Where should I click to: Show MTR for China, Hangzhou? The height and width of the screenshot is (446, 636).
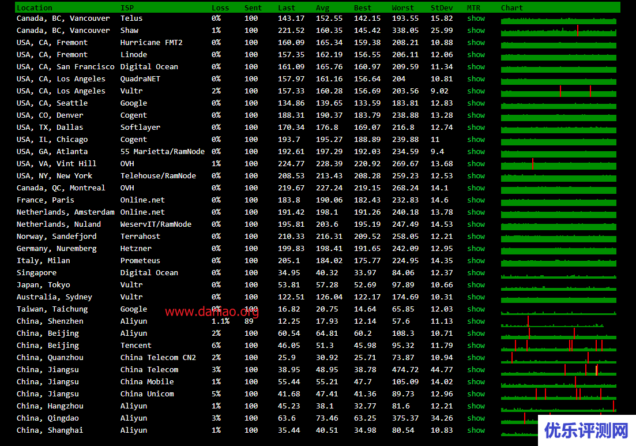[x=476, y=406]
